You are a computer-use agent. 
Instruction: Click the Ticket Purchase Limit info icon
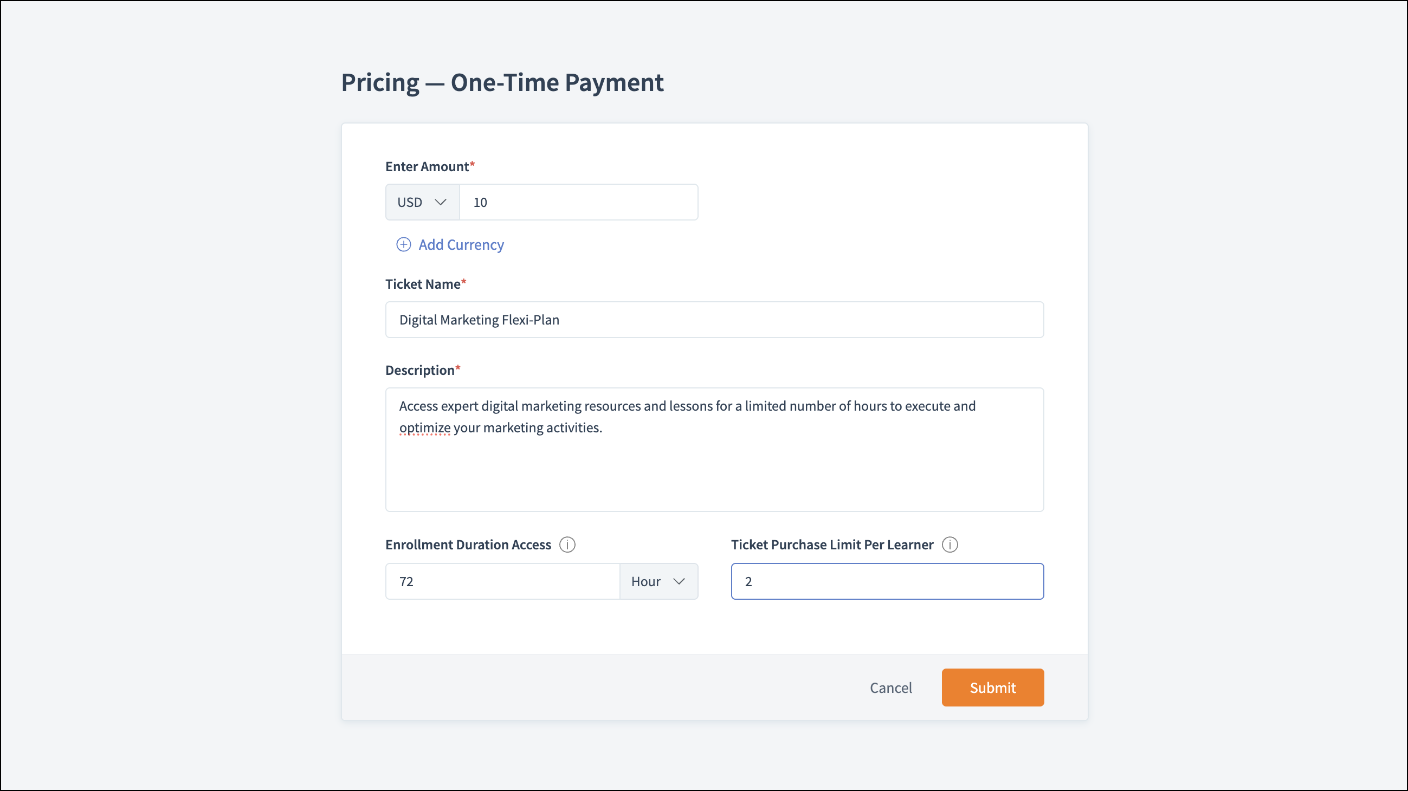[950, 544]
